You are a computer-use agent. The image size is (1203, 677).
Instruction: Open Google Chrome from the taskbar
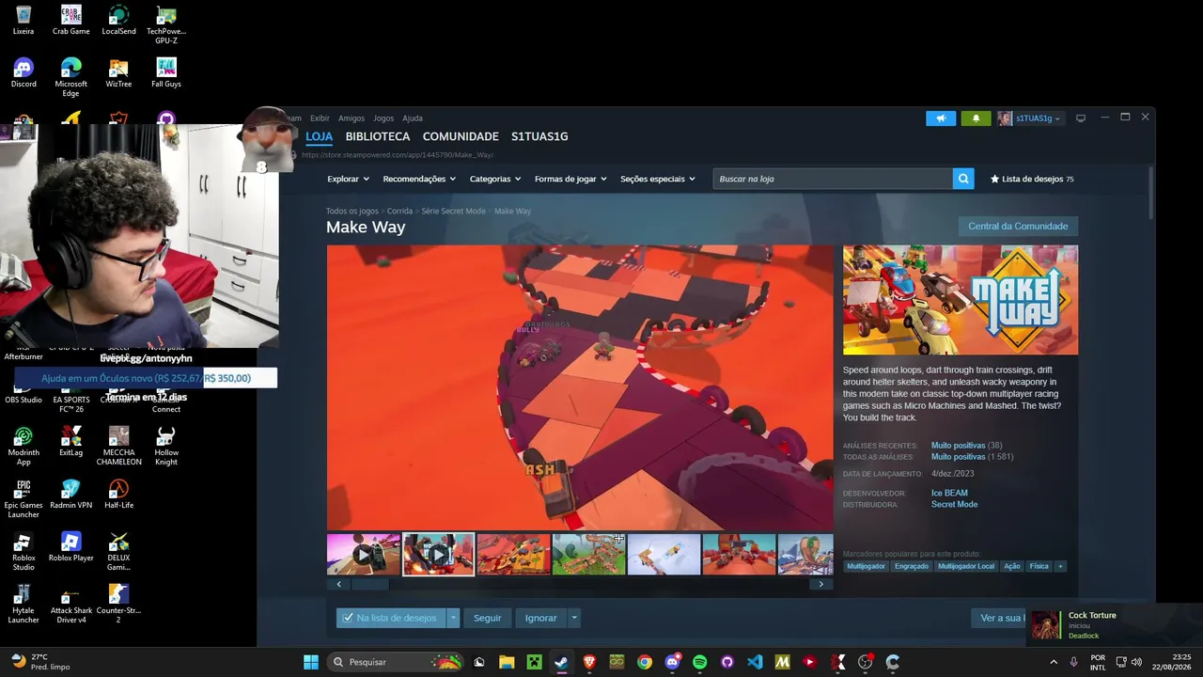click(x=645, y=662)
